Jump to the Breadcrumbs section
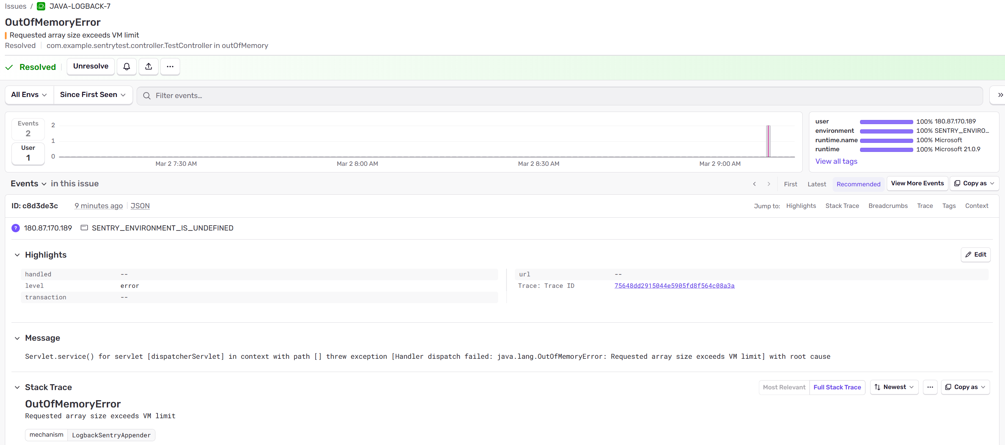Screen dimensions: 1005x445 coord(888,206)
